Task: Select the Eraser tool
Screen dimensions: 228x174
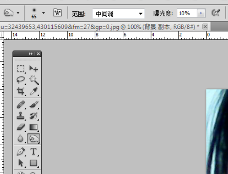Action: (21, 127)
